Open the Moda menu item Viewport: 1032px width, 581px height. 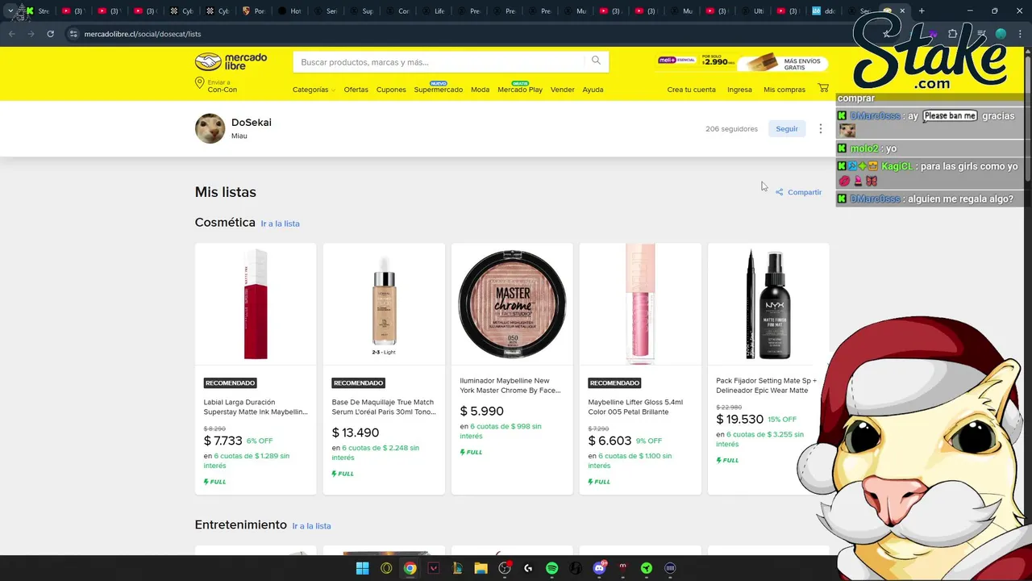click(480, 90)
